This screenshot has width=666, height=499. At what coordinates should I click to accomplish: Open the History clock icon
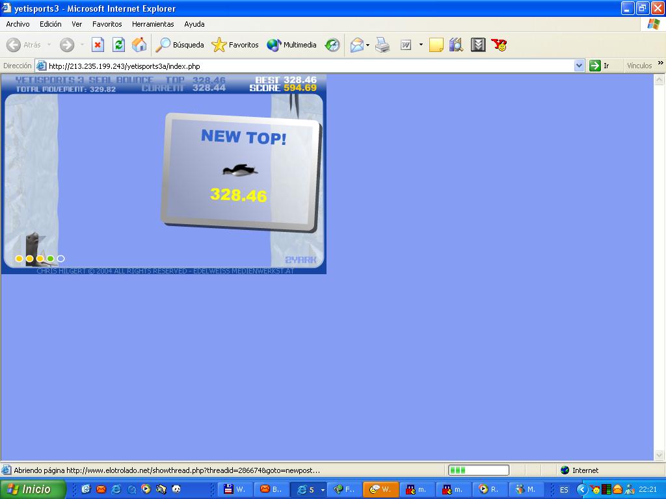[332, 45]
